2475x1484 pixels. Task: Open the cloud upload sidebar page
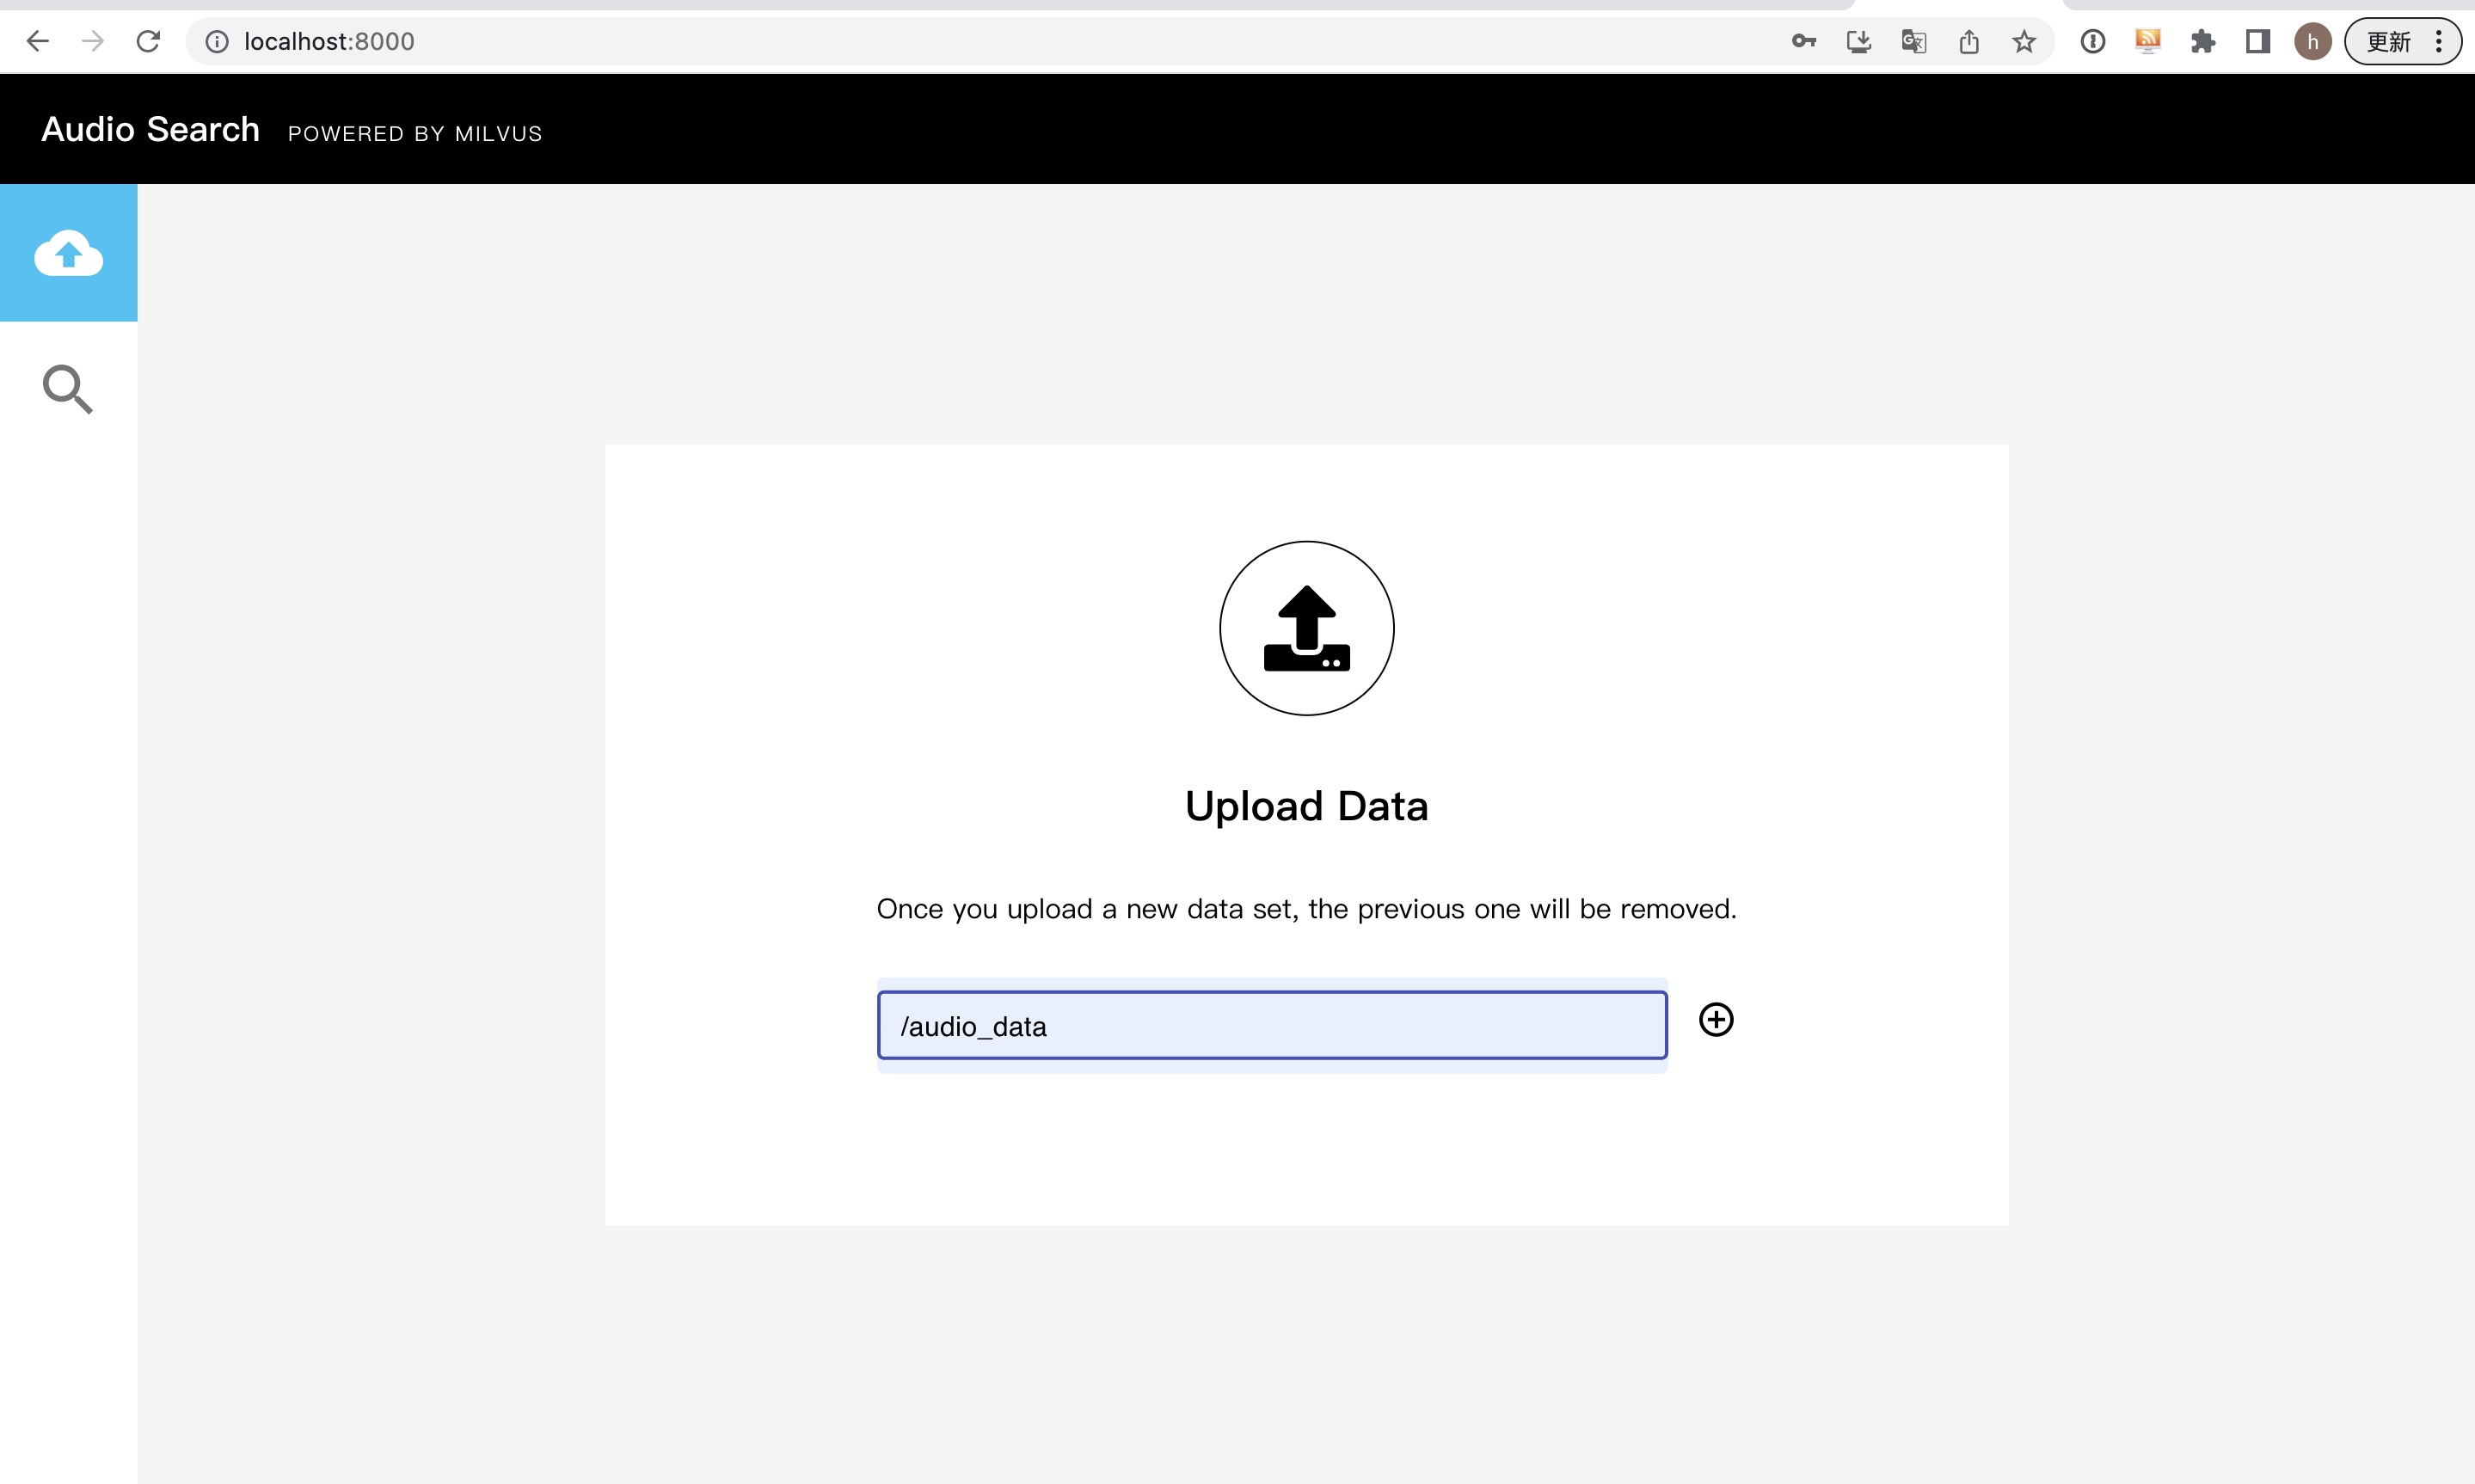(x=68, y=253)
